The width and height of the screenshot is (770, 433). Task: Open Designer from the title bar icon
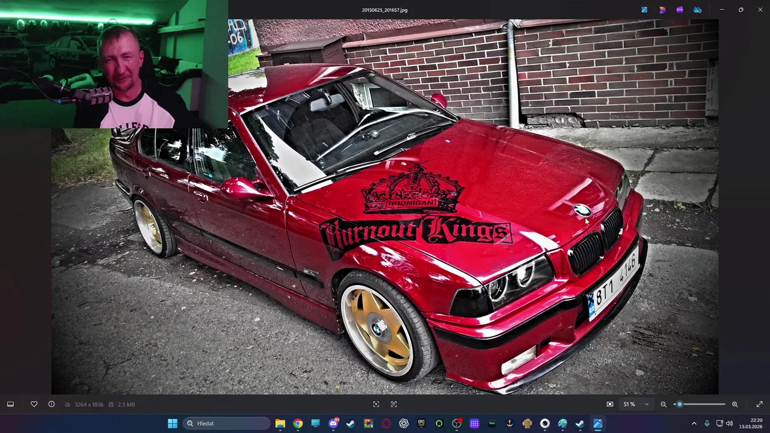click(x=662, y=10)
